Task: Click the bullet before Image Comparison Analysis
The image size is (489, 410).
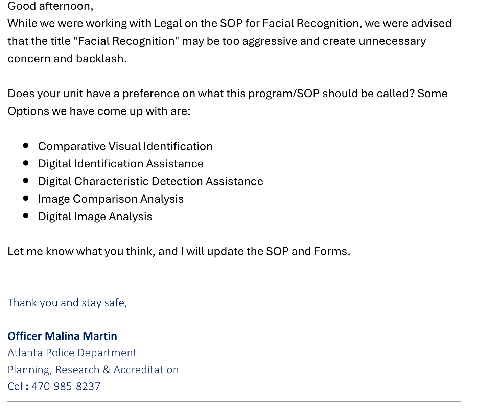Action: click(x=26, y=198)
